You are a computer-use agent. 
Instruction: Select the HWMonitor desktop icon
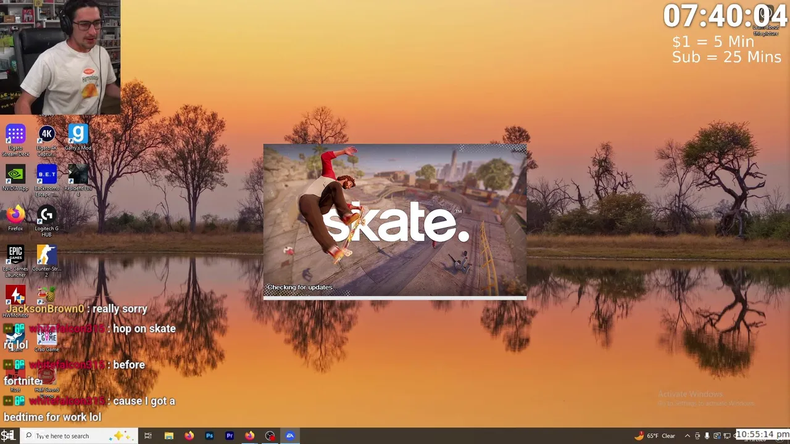pos(15,302)
